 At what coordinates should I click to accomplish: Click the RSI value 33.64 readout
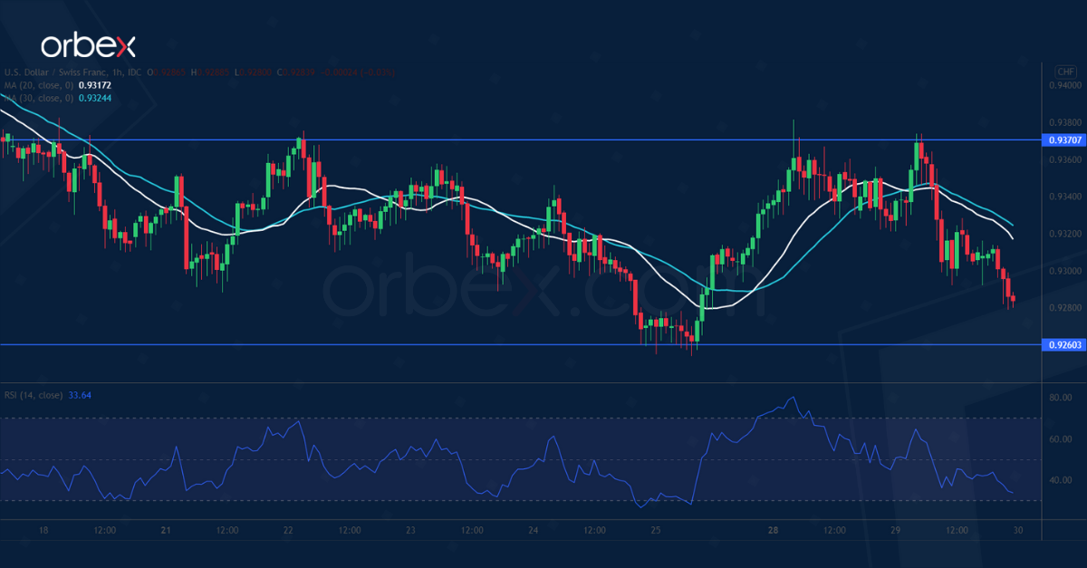point(82,395)
